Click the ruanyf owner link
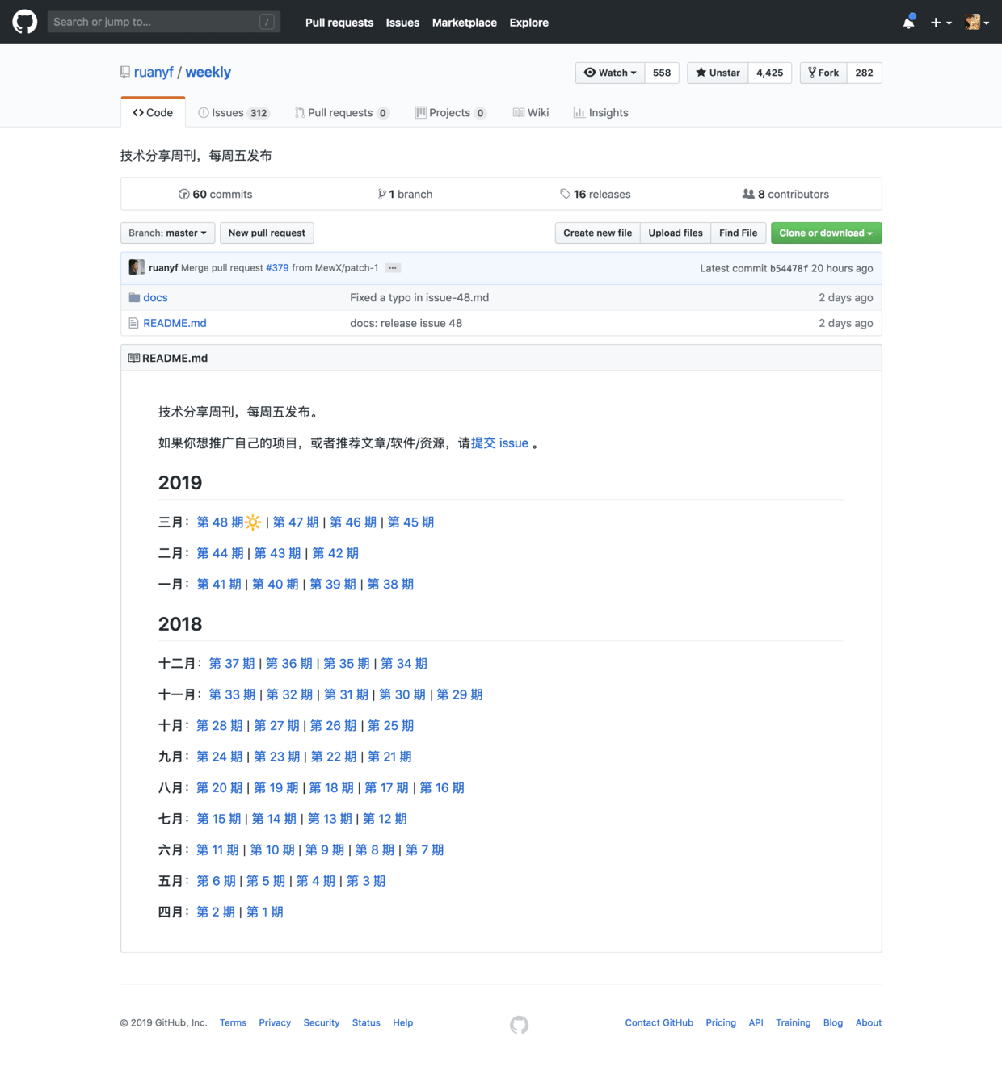This screenshot has width=1002, height=1074. (x=154, y=72)
